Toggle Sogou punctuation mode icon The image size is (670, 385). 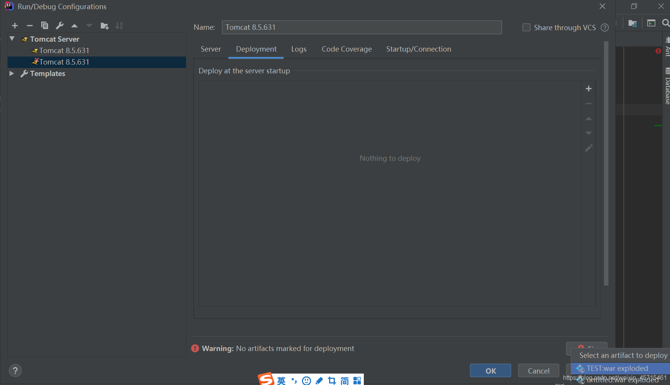pos(294,380)
